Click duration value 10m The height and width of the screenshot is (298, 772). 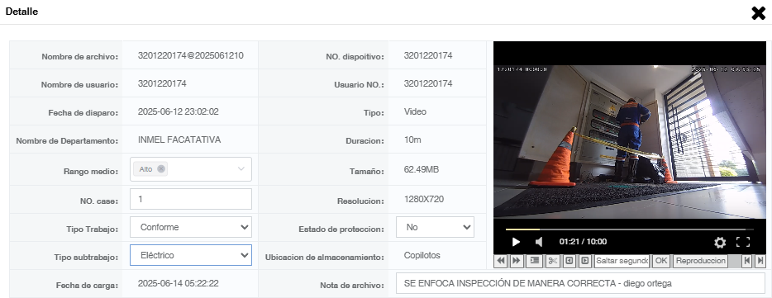(x=412, y=140)
